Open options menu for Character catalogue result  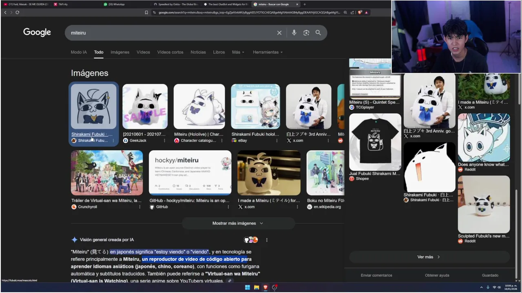point(222,140)
